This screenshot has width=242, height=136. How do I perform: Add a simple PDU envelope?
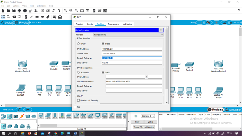(55, 17)
